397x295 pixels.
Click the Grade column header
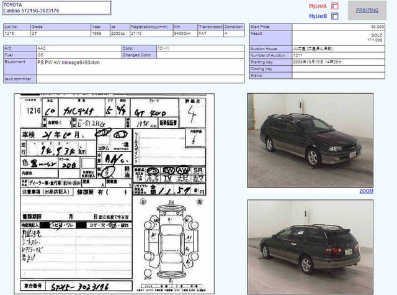tap(61, 27)
